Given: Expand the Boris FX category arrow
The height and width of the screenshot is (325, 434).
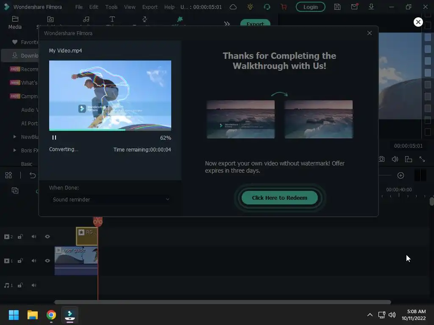Looking at the screenshot, I should pos(15,150).
